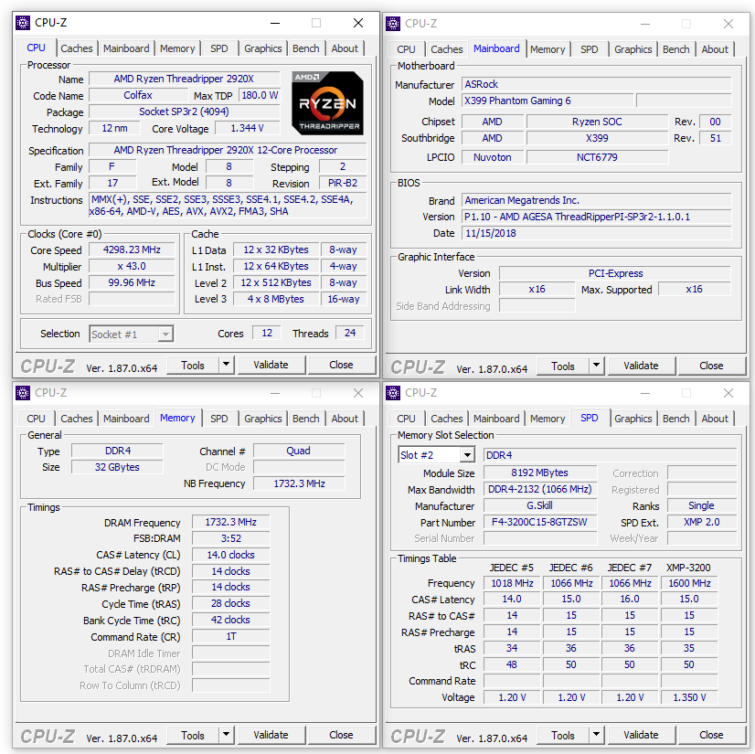Click the SPD Ext. value "XMP 2.0"
755x754 pixels.
pyautogui.click(x=702, y=522)
